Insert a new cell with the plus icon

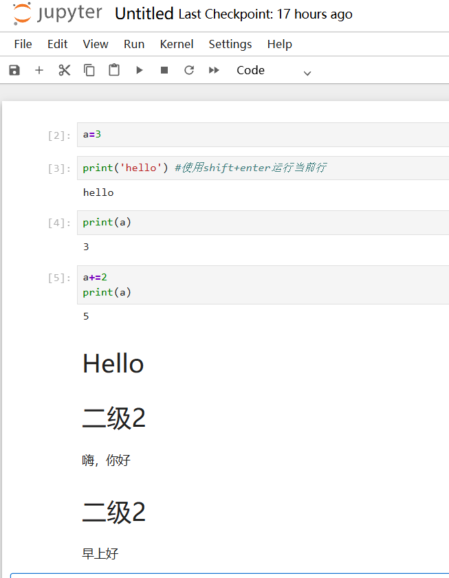39,70
